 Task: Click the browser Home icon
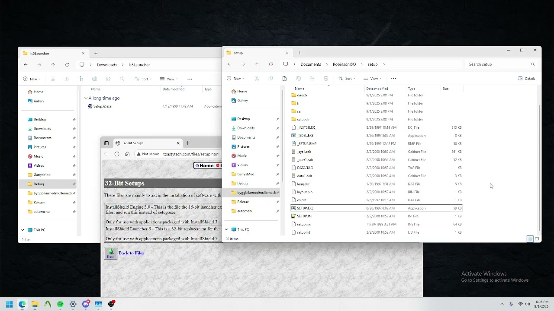[x=127, y=154]
